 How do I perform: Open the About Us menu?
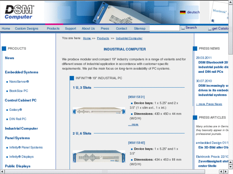click(88, 28)
